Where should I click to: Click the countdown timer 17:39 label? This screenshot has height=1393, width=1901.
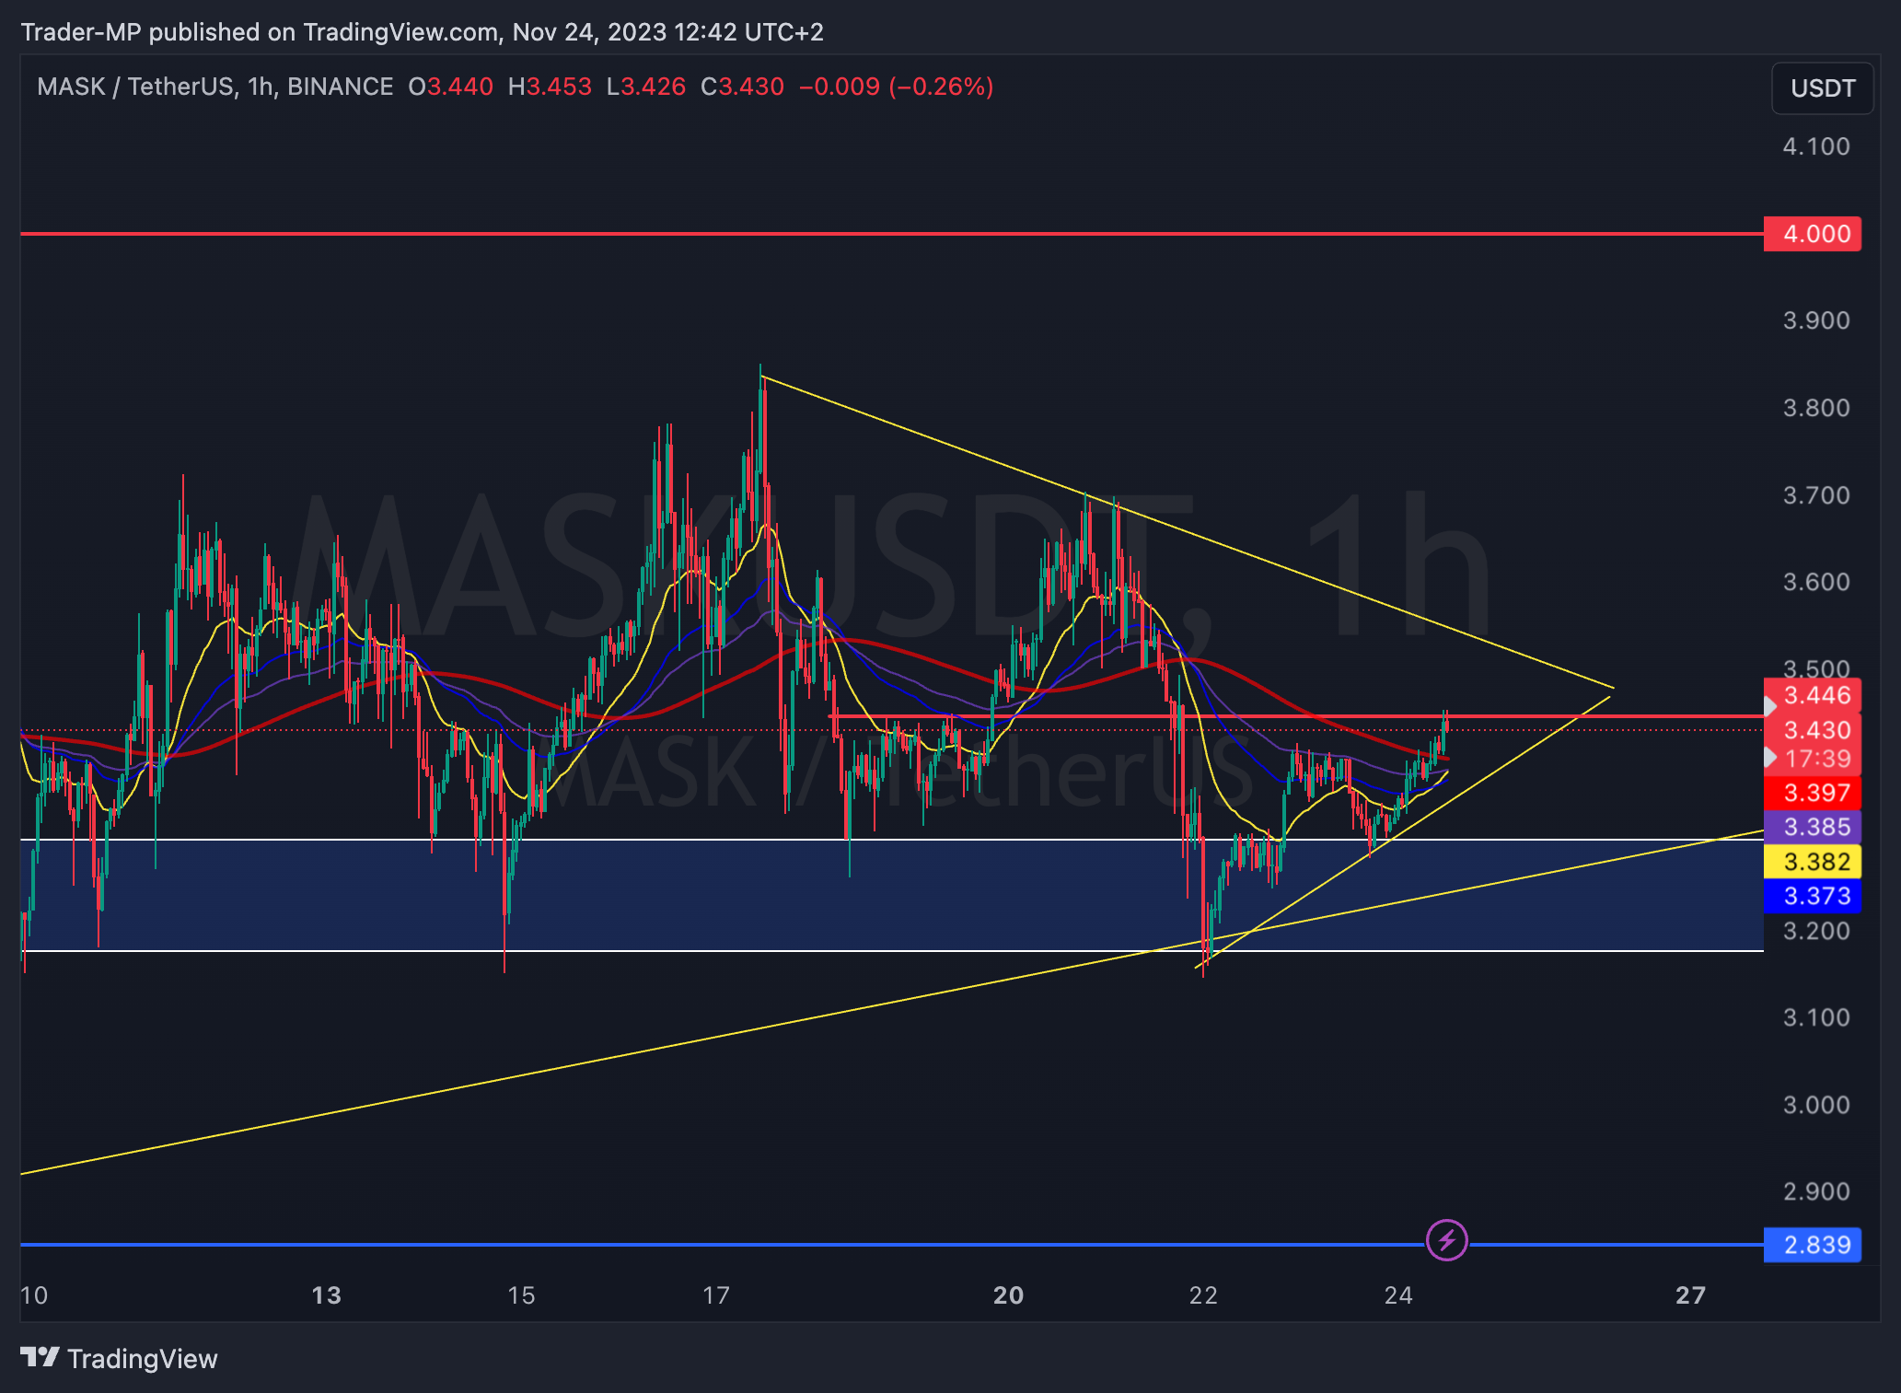coord(1812,759)
